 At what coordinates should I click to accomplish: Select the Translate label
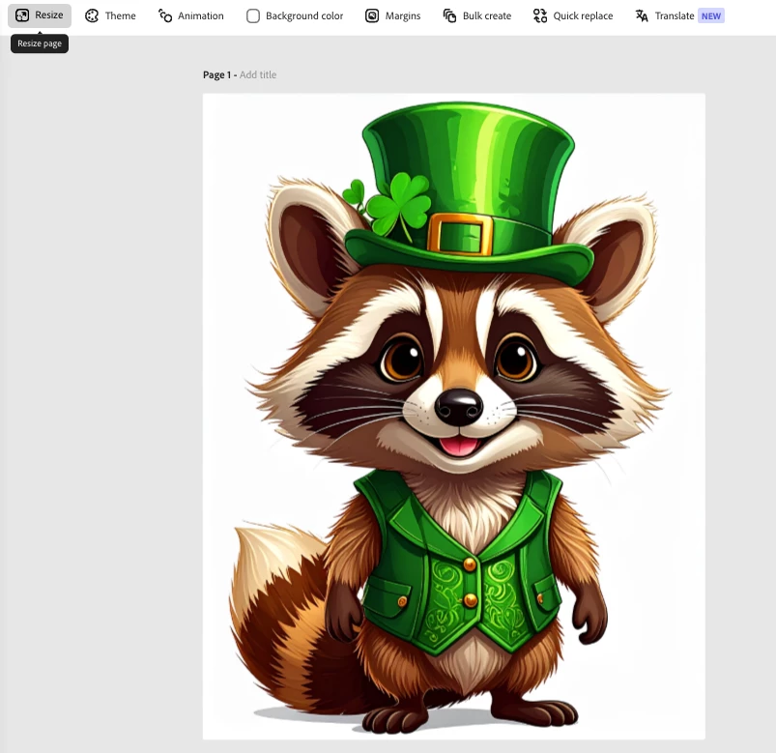coord(675,15)
